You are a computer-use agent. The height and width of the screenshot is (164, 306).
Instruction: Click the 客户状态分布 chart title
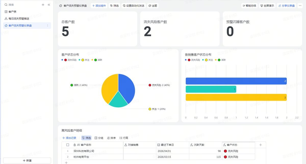(x=70, y=55)
